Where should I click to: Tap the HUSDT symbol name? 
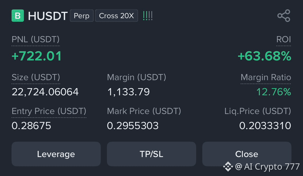click(48, 16)
